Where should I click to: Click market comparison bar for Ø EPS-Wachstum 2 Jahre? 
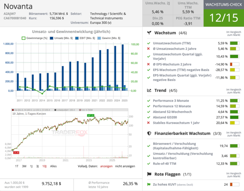235,64
